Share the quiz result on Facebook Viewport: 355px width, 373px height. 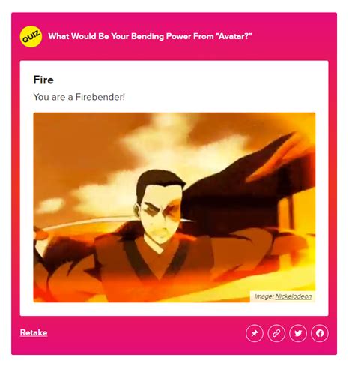320,333
